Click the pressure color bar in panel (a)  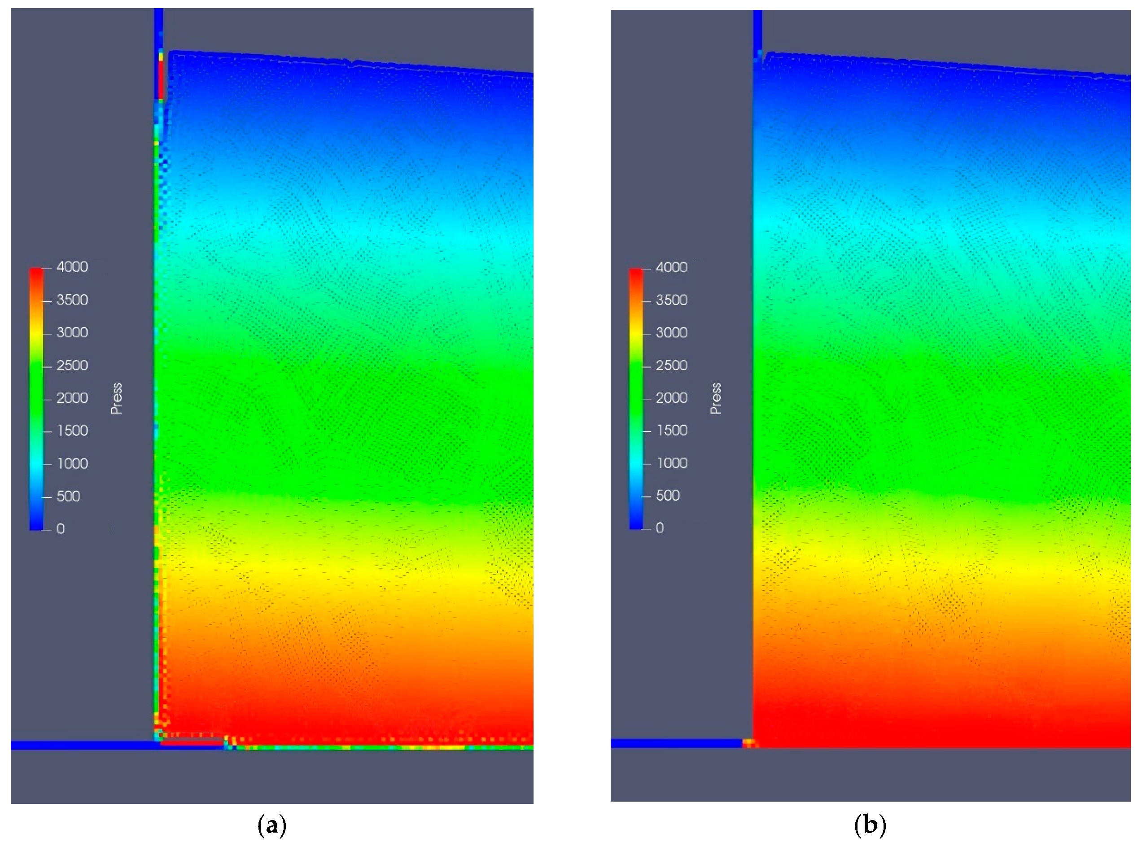tap(36, 399)
